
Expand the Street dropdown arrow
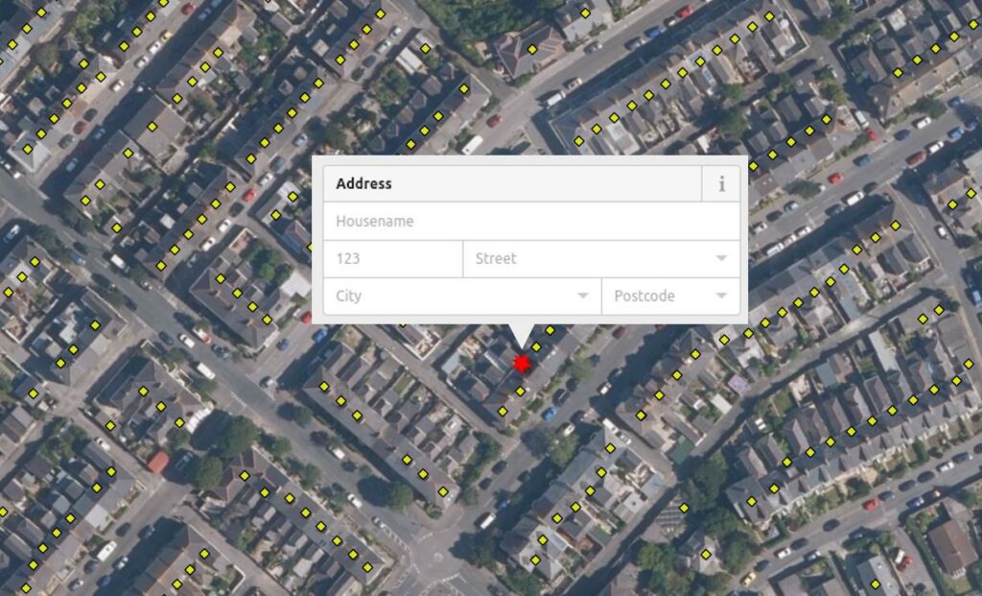click(x=721, y=258)
